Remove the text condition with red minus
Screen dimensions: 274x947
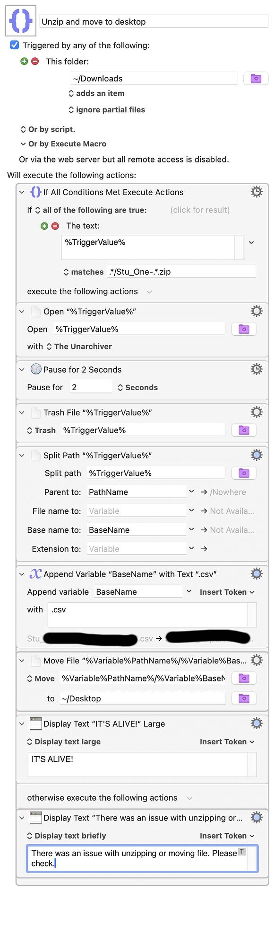coord(55,226)
